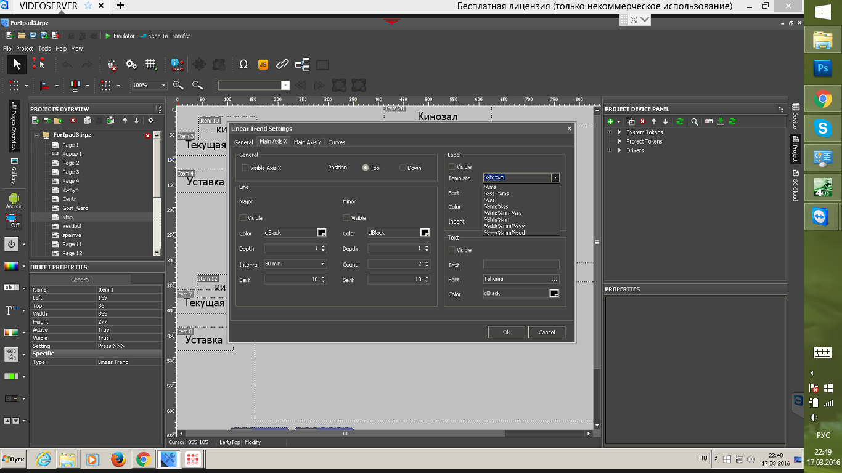The width and height of the screenshot is (842, 473).
Task: Open the File menu
Action: [x=7, y=48]
